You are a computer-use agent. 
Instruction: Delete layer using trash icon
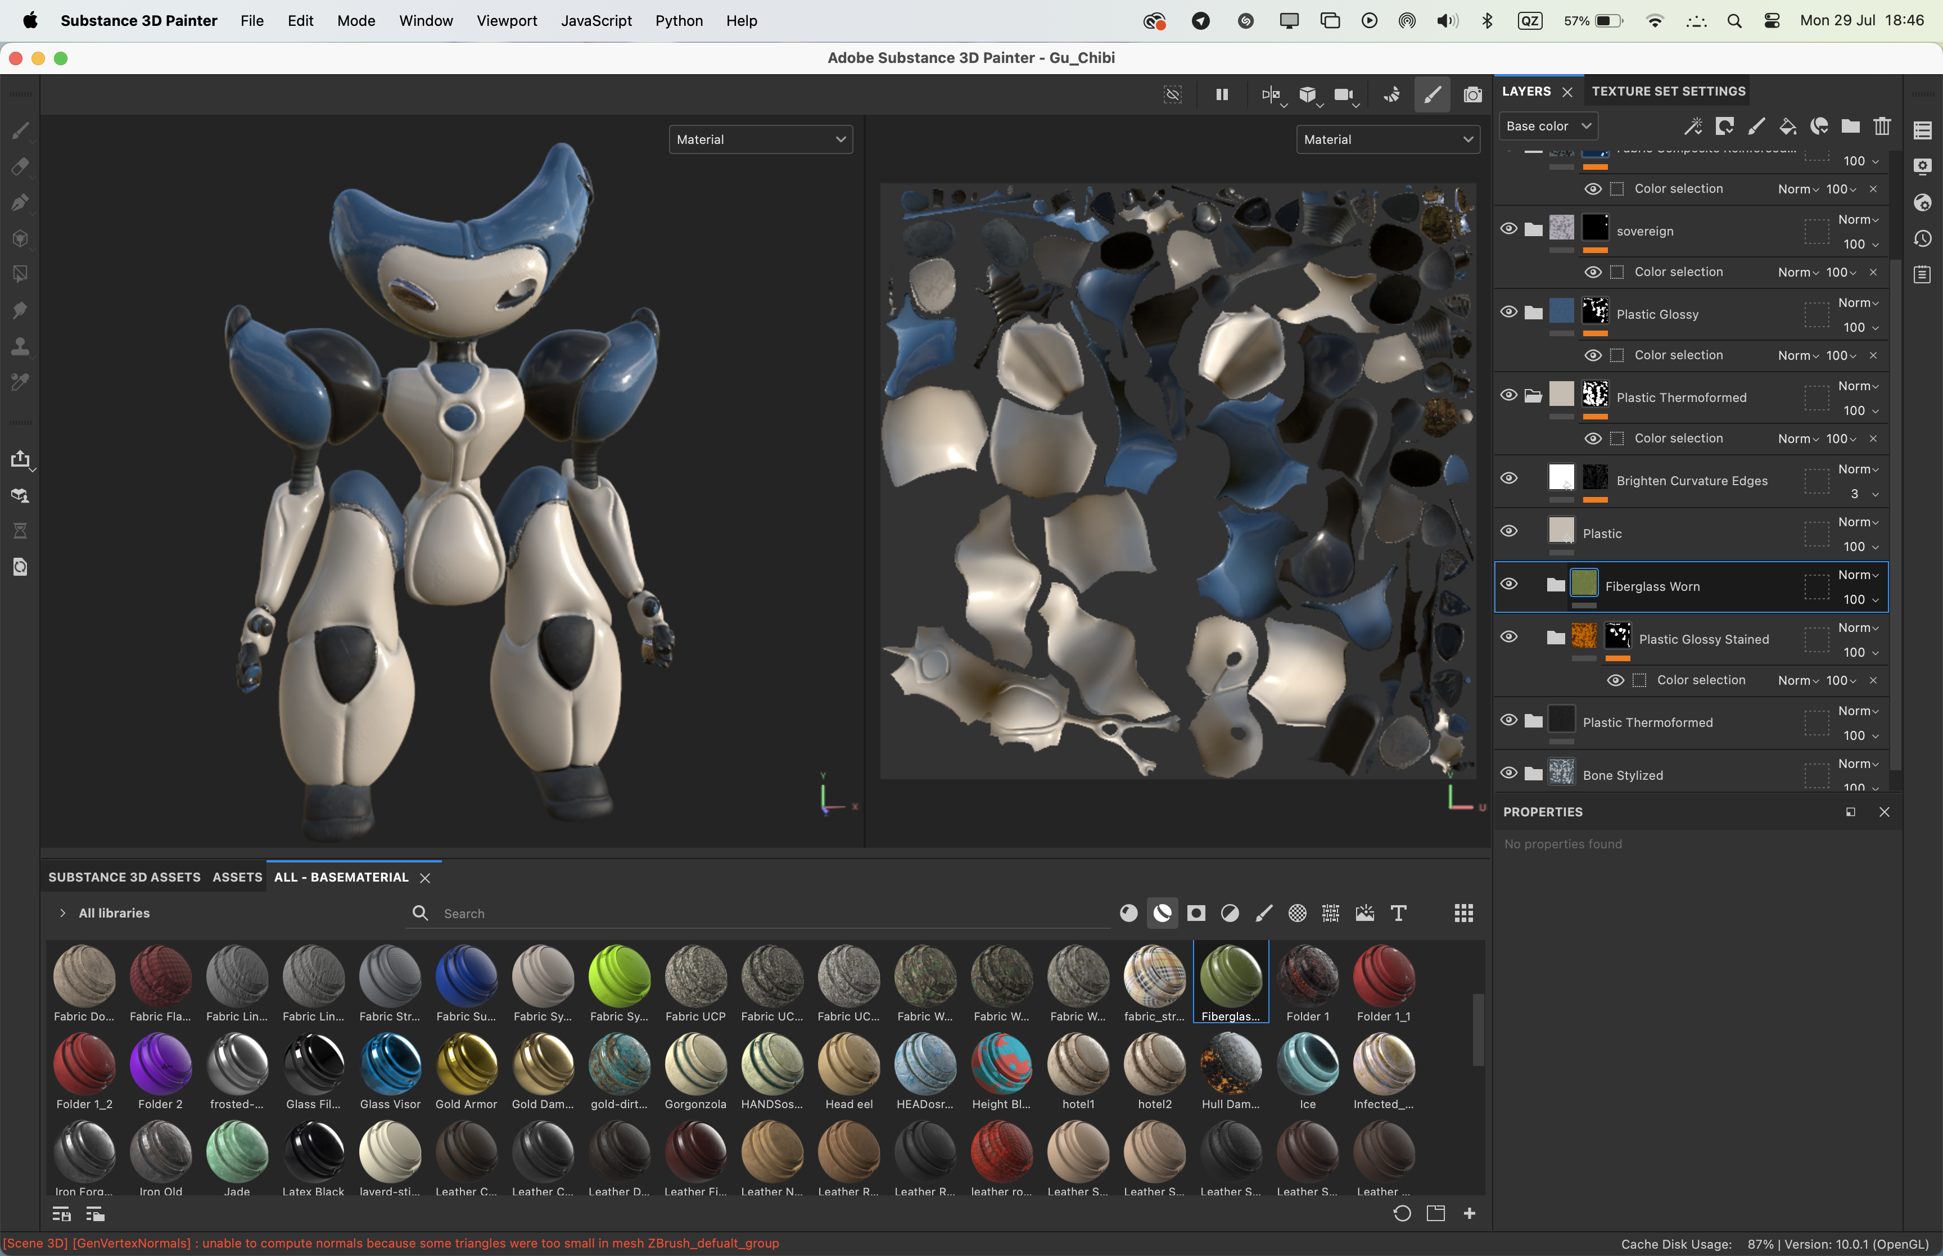pos(1882,126)
